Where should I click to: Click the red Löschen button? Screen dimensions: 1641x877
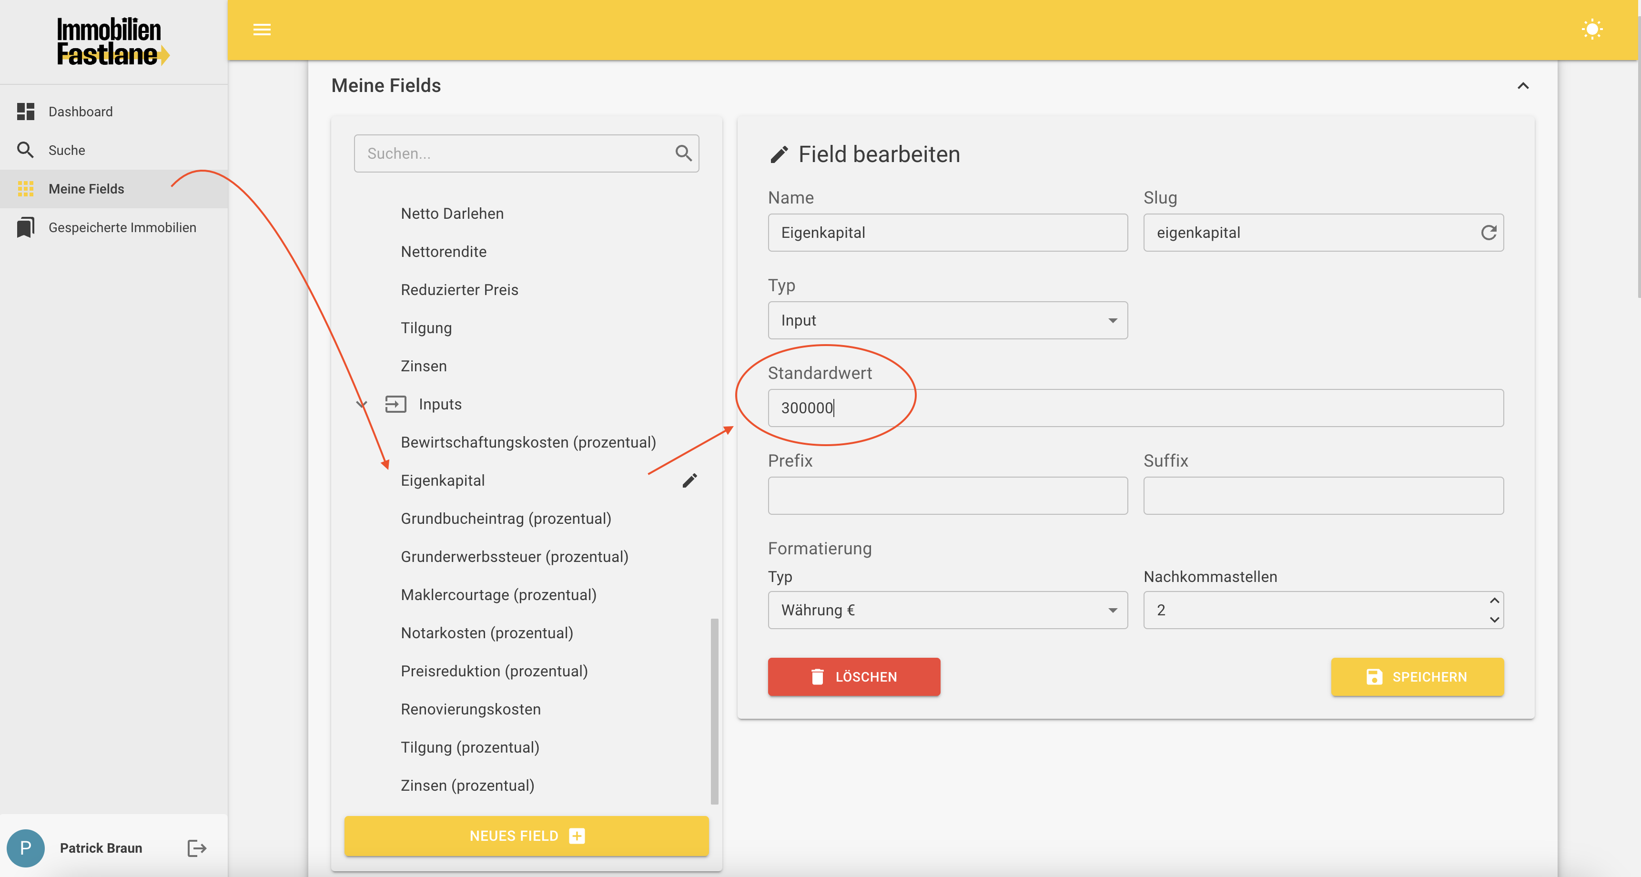853,676
